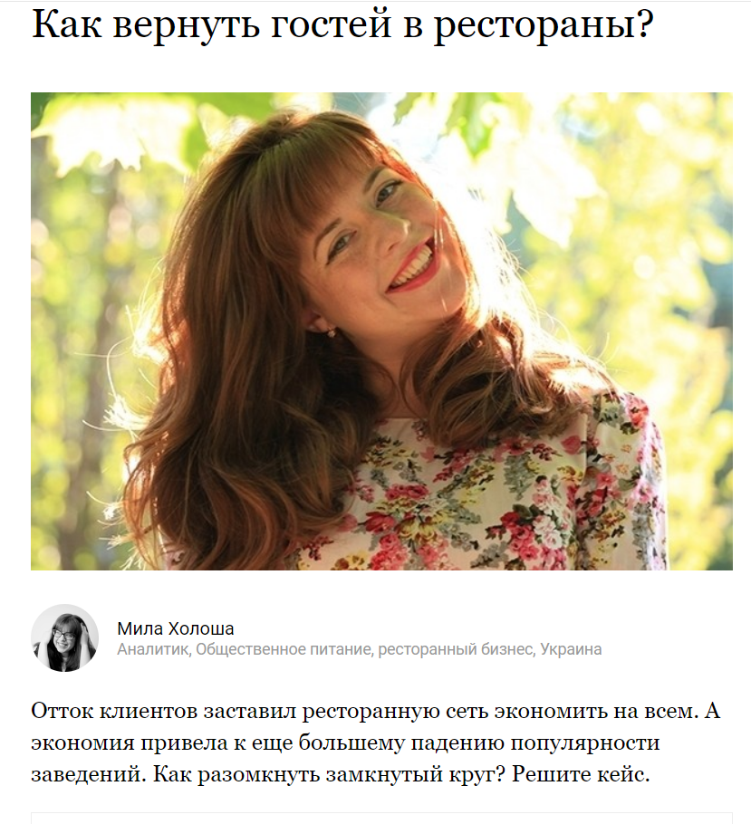Click the word вернуть in the headline
751x824 pixels.
tap(187, 24)
